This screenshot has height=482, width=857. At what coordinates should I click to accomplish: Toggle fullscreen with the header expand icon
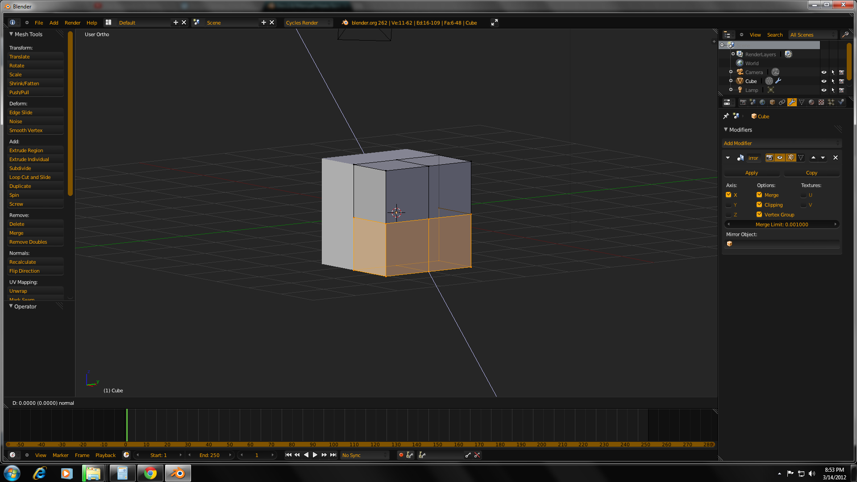(494, 23)
